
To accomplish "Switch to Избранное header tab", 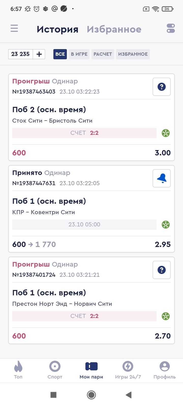I will click(x=114, y=29).
